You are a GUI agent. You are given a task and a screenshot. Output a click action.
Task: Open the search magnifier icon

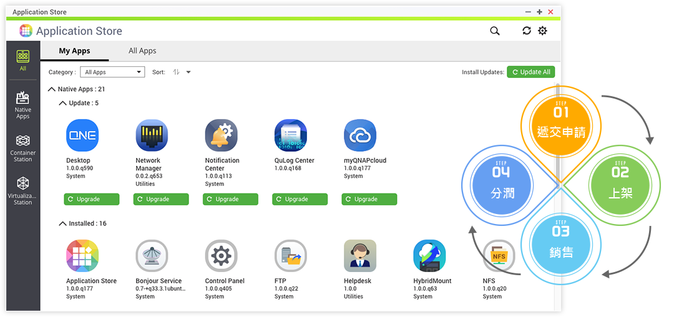[495, 31]
